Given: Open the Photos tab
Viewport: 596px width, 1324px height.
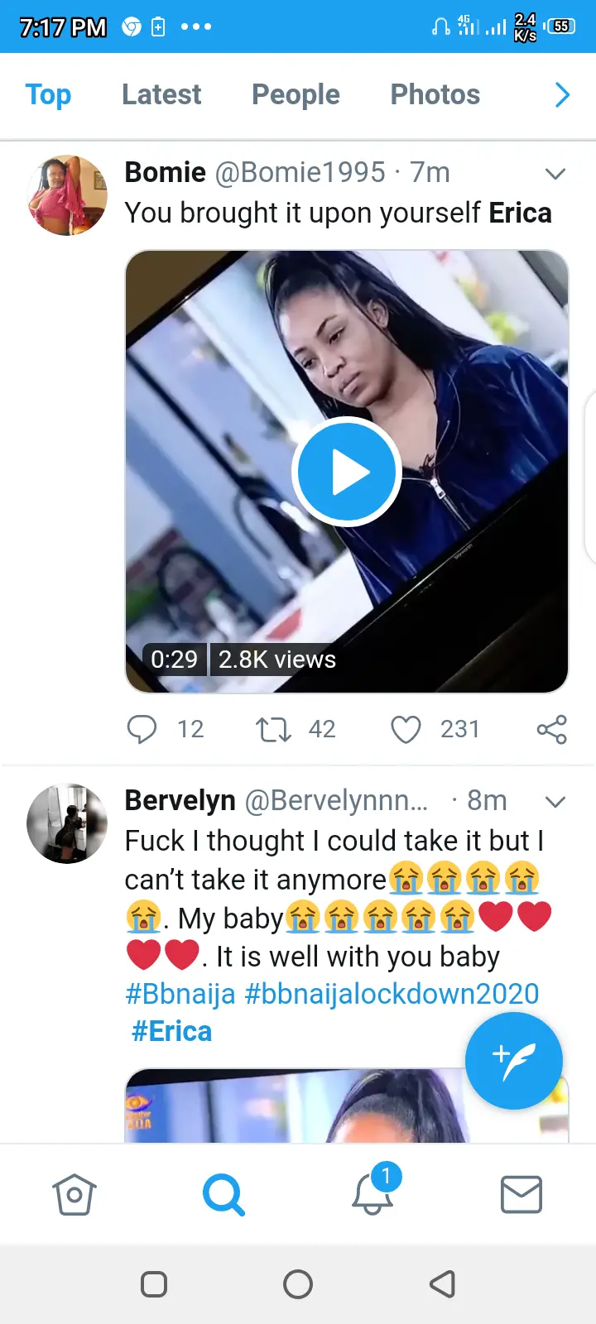Looking at the screenshot, I should [435, 95].
